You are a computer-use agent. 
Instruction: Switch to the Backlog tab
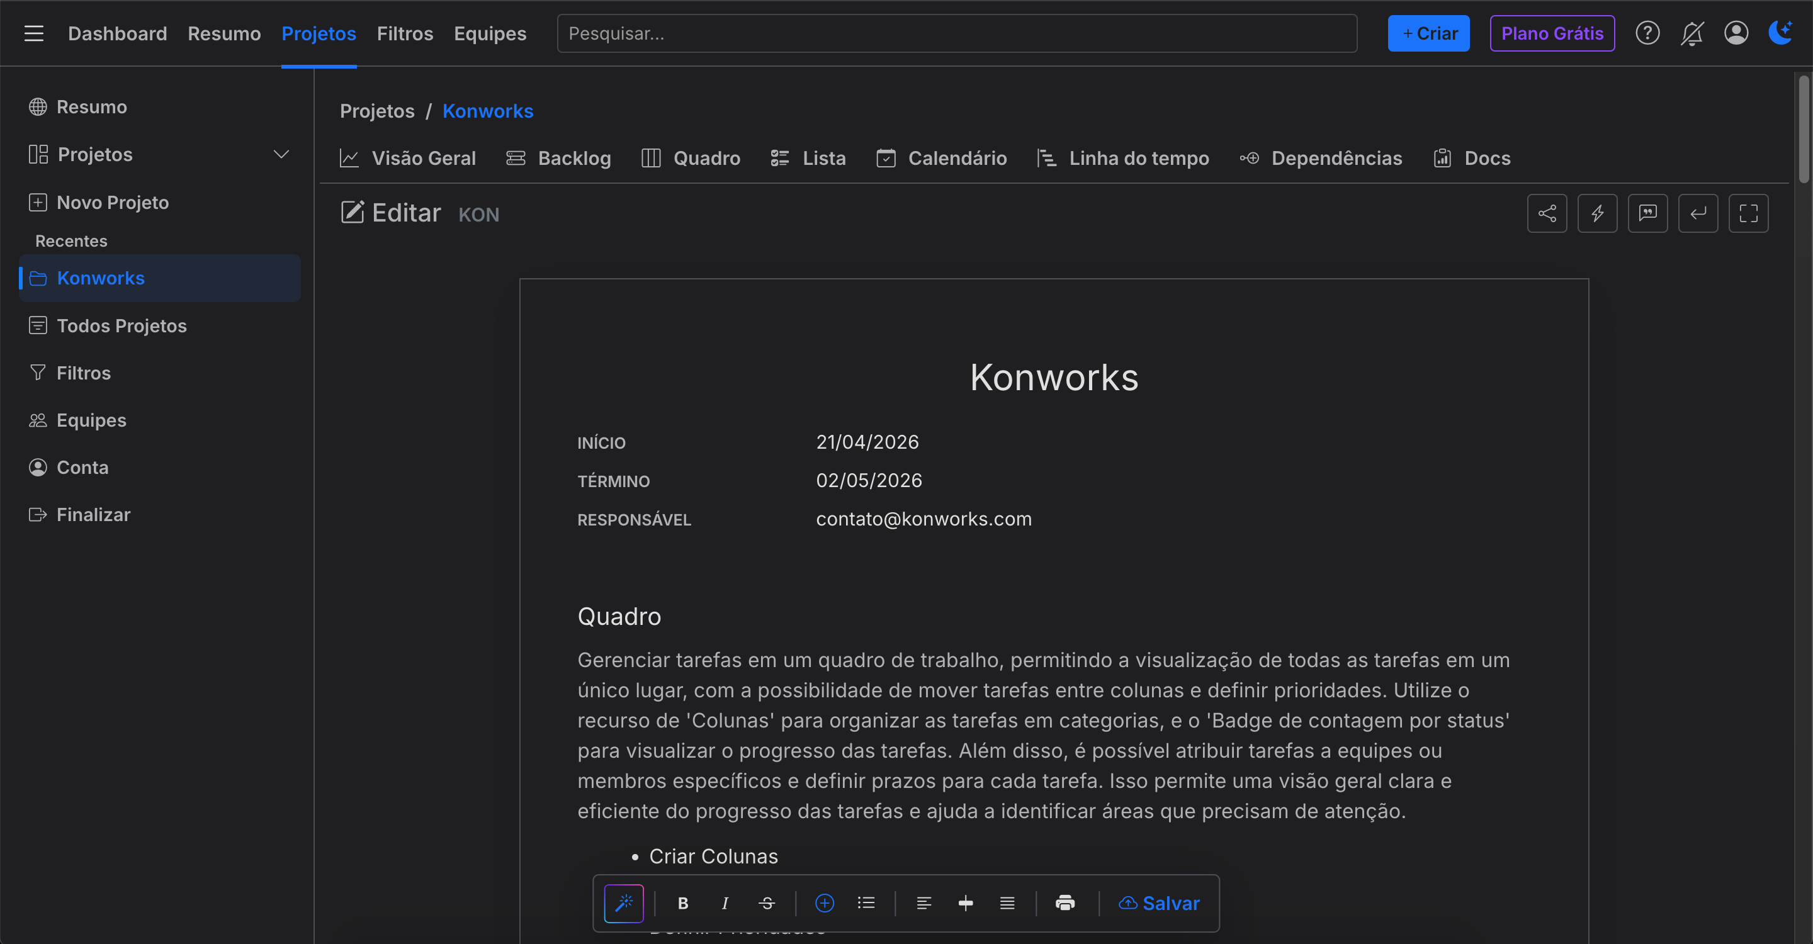coord(559,158)
